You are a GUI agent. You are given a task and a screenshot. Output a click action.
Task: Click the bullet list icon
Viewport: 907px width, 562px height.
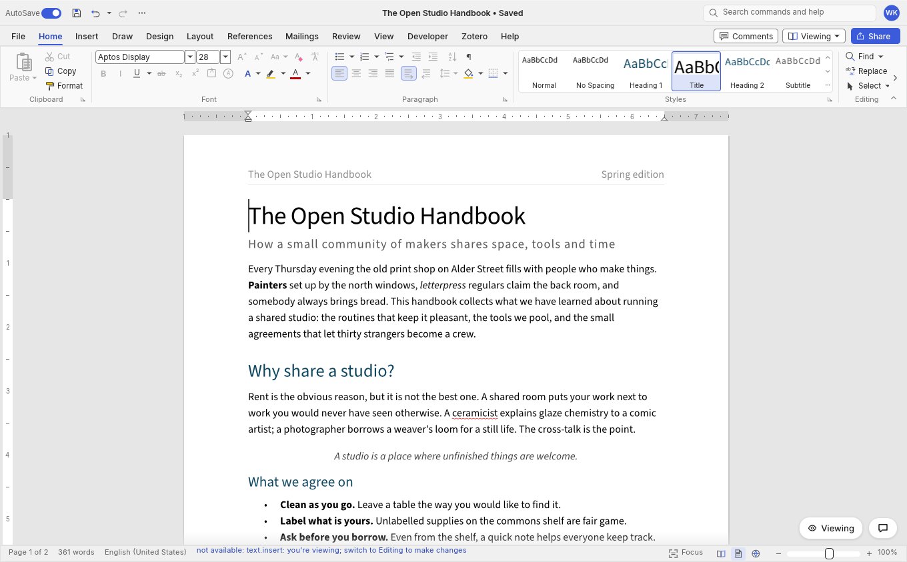tap(339, 57)
